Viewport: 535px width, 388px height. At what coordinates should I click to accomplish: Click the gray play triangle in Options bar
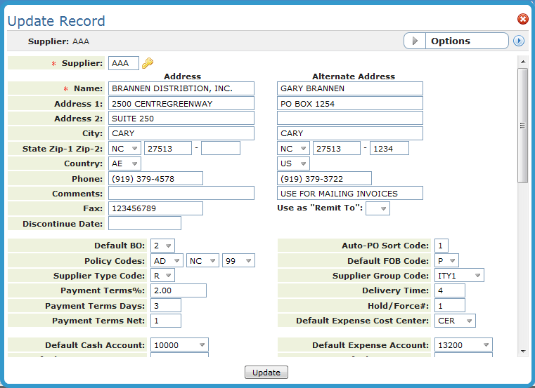pos(415,41)
